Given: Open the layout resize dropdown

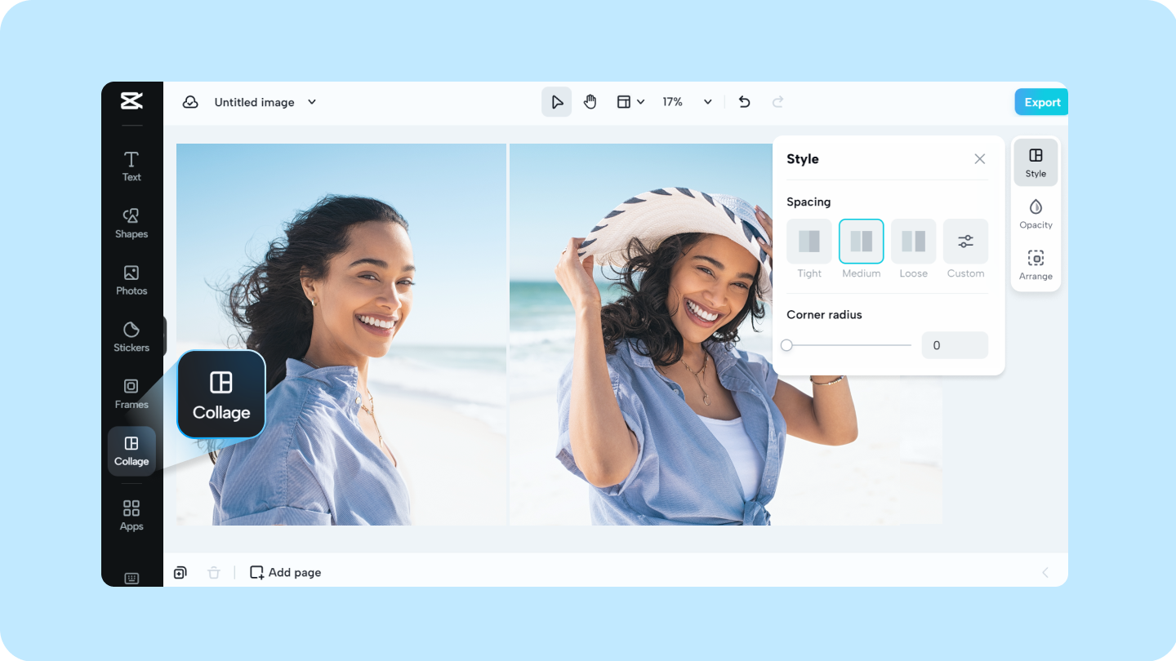Looking at the screenshot, I should point(630,102).
